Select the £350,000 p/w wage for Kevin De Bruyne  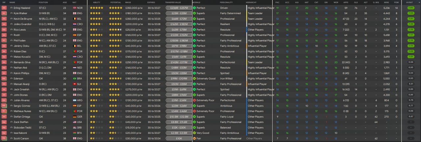134,19
